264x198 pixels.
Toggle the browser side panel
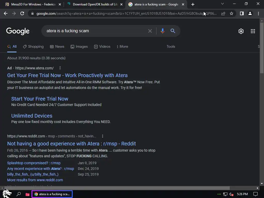242,13
